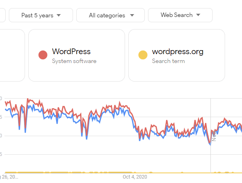Click the cut-off term card left of WordPress
This screenshot has width=242, height=183.
pos(13,55)
